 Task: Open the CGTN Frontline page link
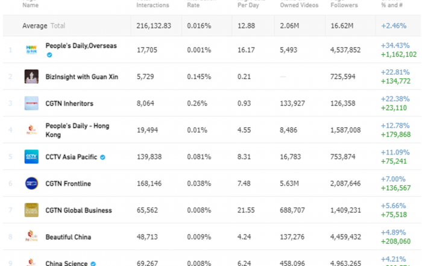[x=68, y=183]
